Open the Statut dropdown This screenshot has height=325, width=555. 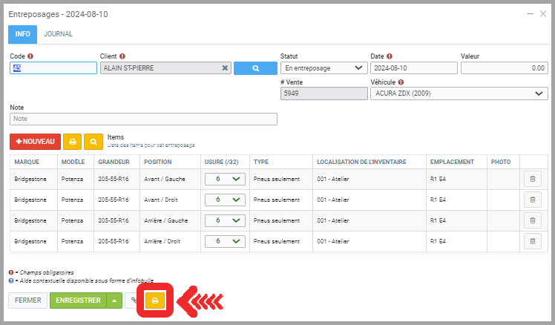pos(323,68)
